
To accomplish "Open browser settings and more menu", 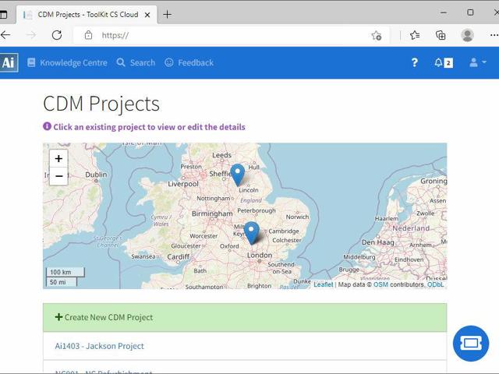I will (494, 35).
